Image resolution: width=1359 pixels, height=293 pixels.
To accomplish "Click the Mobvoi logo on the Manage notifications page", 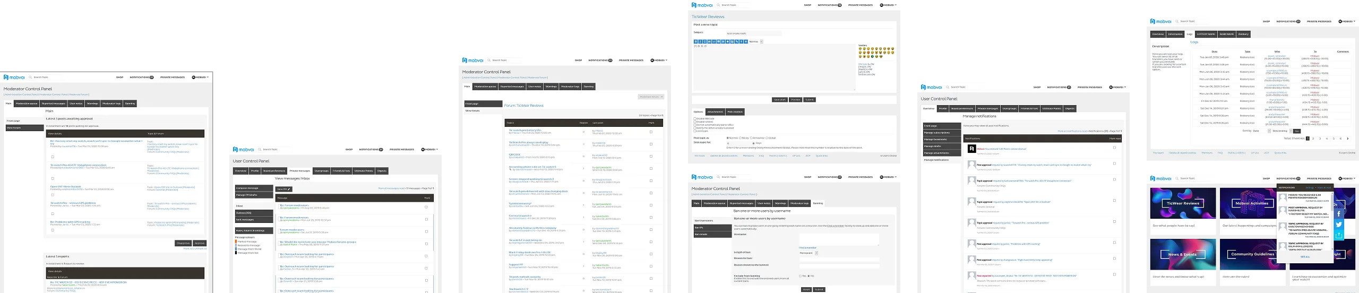I will [932, 87].
